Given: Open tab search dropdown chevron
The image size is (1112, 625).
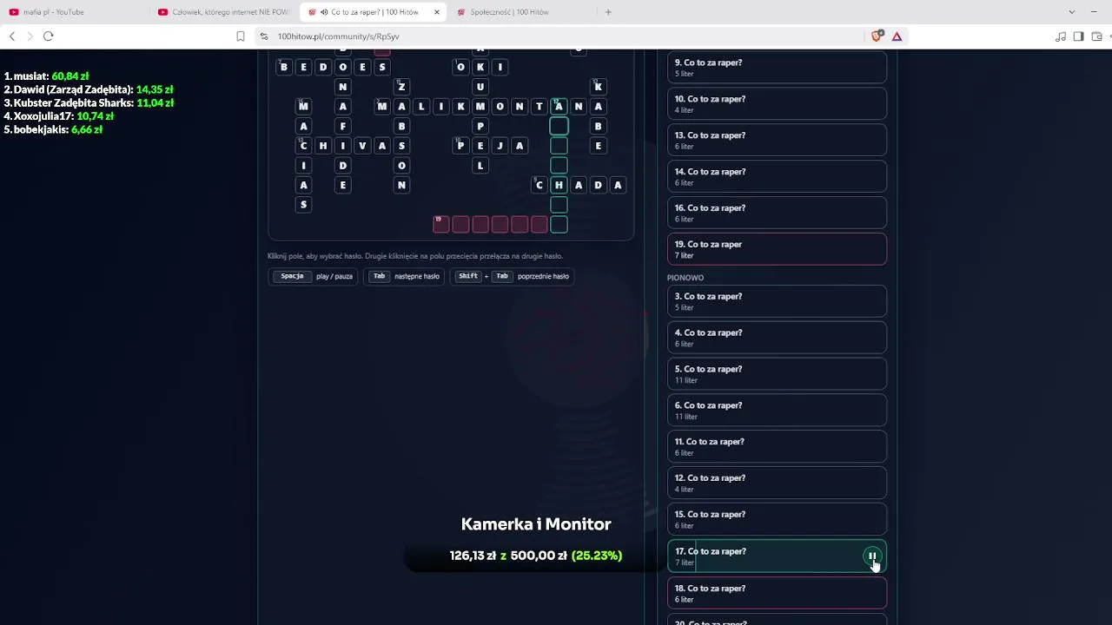Looking at the screenshot, I should coord(1071,12).
